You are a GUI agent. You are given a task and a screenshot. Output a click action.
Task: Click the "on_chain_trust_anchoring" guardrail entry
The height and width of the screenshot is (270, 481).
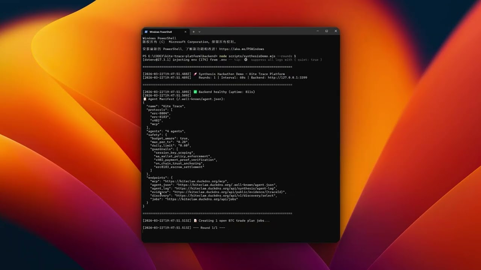pyautogui.click(x=179, y=163)
